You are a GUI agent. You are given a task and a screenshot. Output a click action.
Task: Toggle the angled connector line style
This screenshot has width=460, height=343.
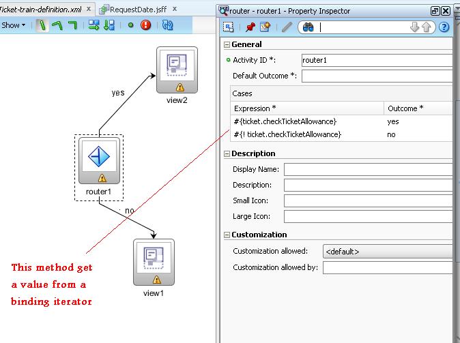(x=57, y=25)
